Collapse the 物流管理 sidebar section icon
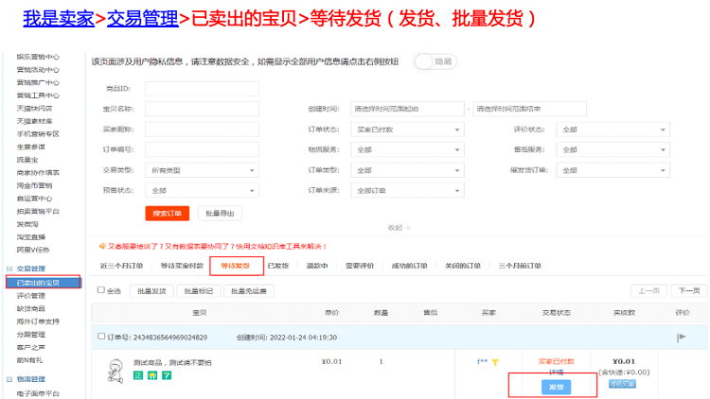 [x=8, y=380]
